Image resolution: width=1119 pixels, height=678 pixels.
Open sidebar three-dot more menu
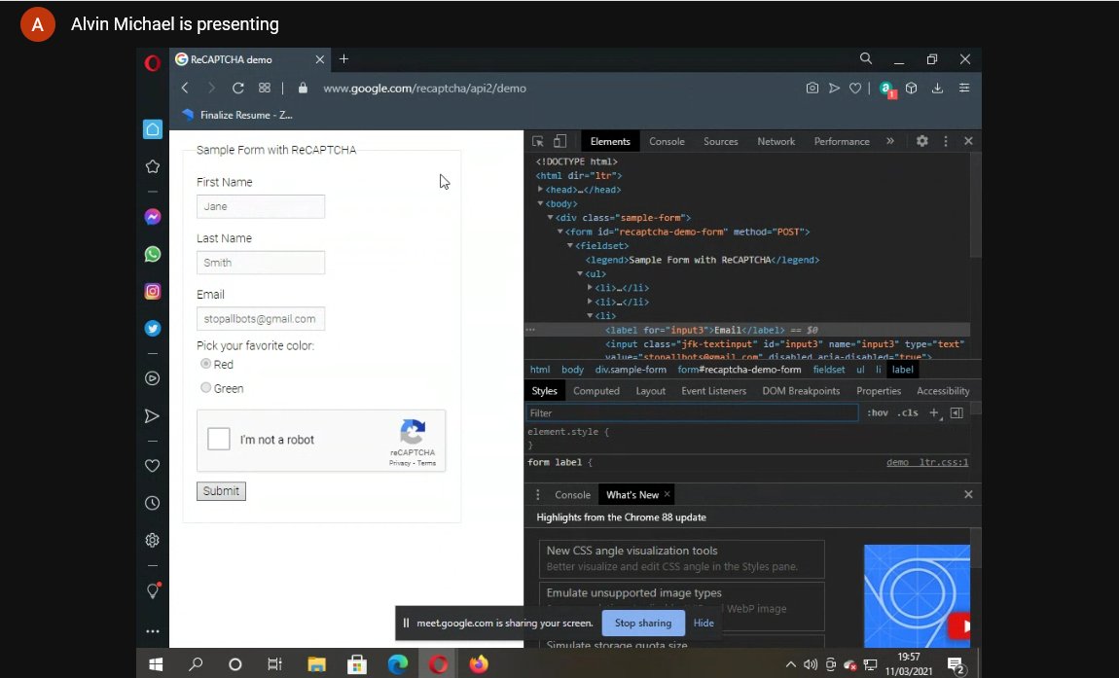pos(152,631)
